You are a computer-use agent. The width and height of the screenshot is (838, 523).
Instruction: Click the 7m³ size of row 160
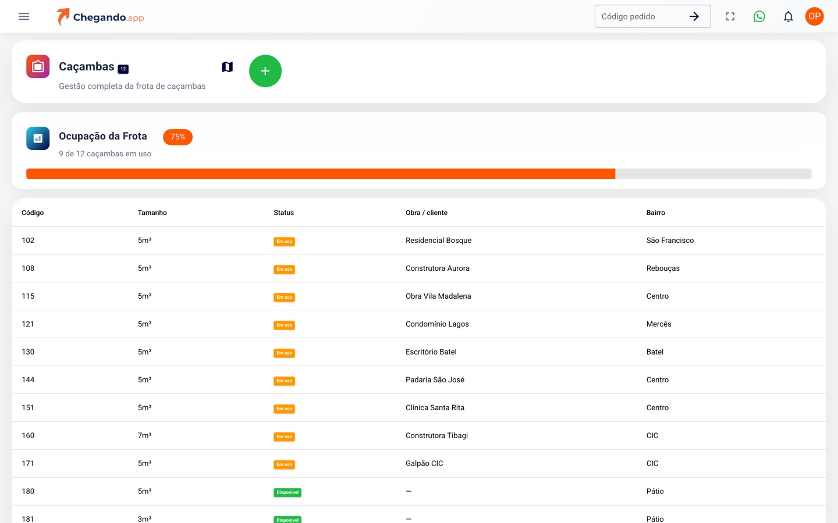pyautogui.click(x=144, y=436)
